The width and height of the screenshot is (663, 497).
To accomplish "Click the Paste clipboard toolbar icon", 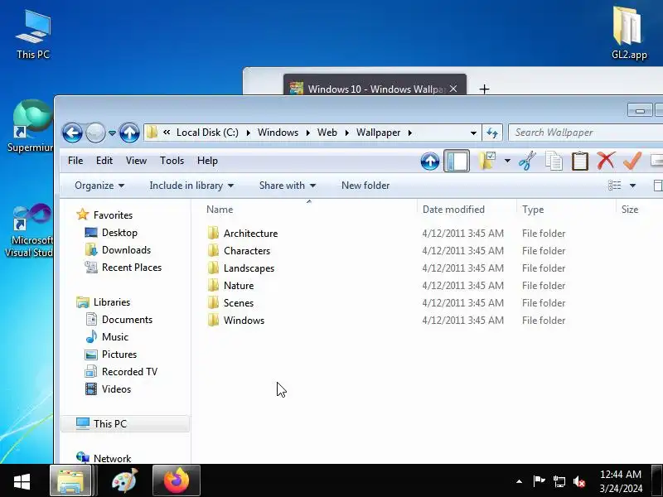I will click(x=579, y=161).
